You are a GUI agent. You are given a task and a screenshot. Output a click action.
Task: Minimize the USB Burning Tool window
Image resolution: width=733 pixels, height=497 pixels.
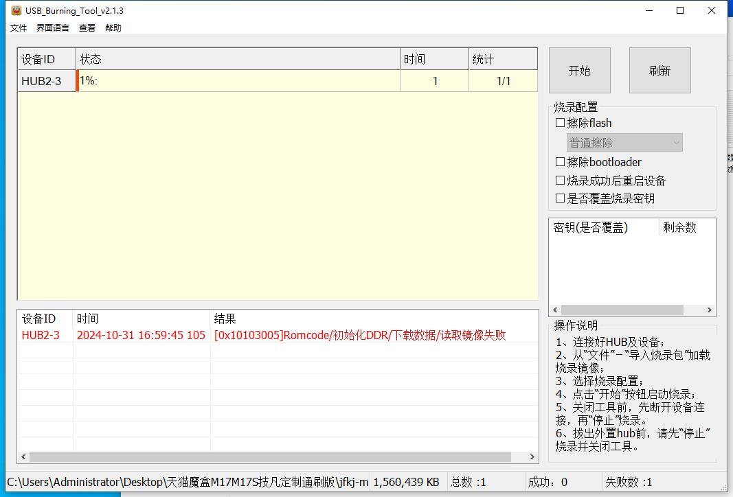pyautogui.click(x=649, y=10)
